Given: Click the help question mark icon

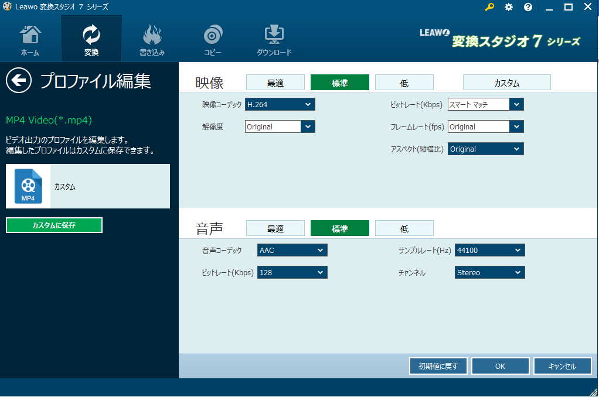Looking at the screenshot, I should [x=527, y=7].
